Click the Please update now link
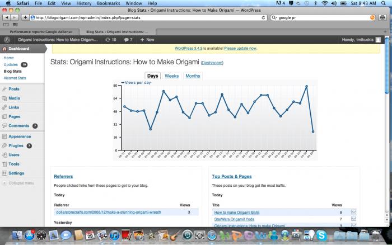The width and height of the screenshot is (392, 245). point(240,49)
